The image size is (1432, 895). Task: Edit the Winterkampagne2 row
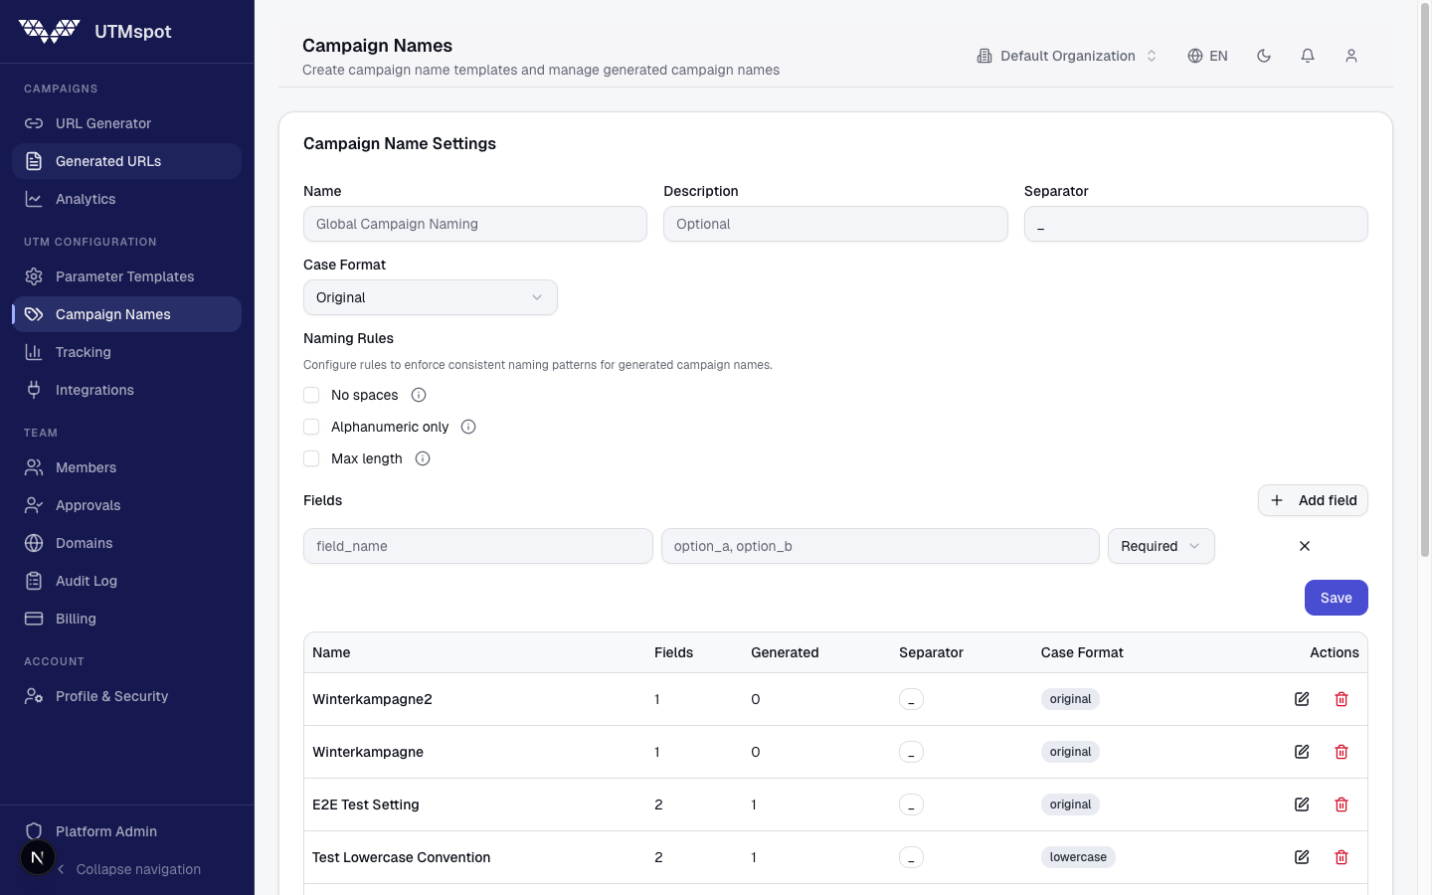(1302, 699)
